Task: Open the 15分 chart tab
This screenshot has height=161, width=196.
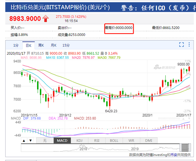Action: [66, 45]
